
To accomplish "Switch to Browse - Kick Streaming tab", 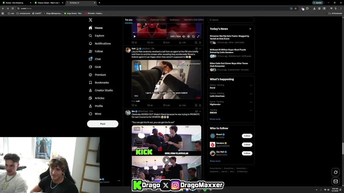I will [16, 3].
